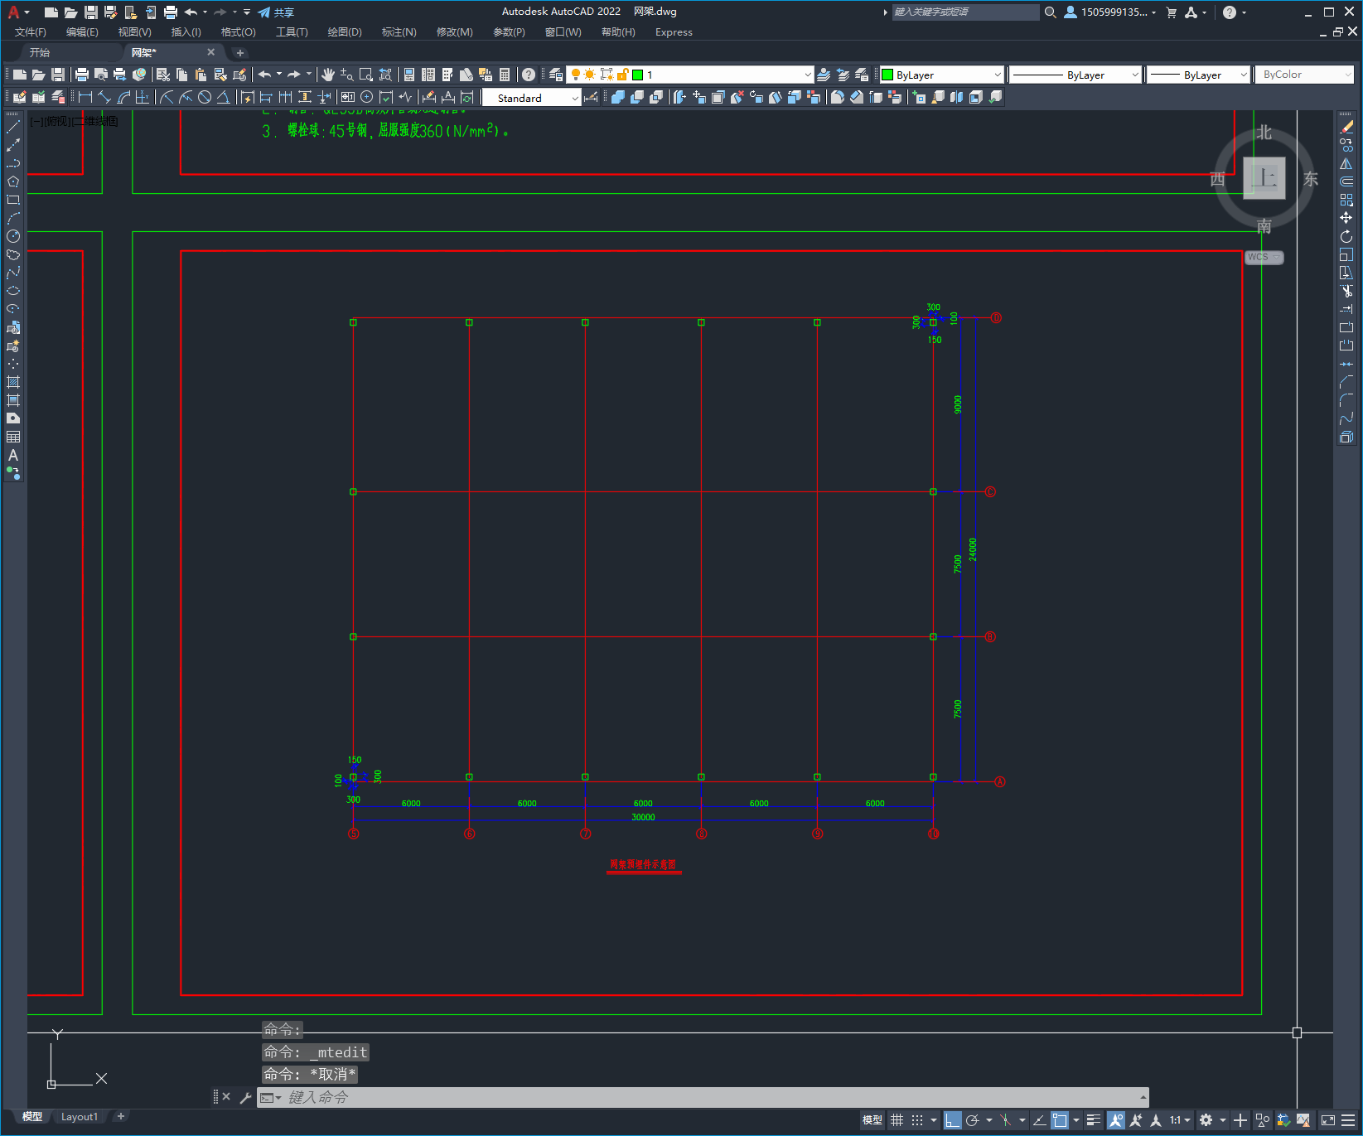Click the Undo arrow in standard toolbar

[264, 75]
